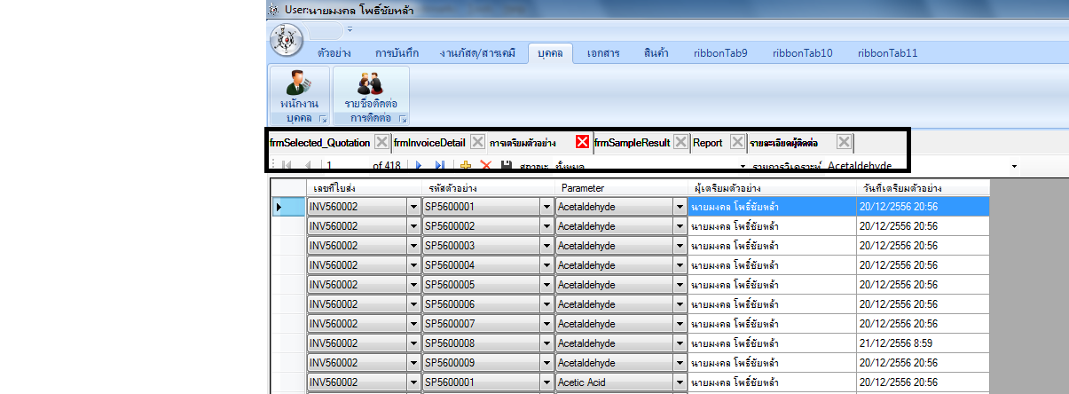Close the frmSelected_Quotation tab
The image size is (1069, 394).
pos(381,142)
